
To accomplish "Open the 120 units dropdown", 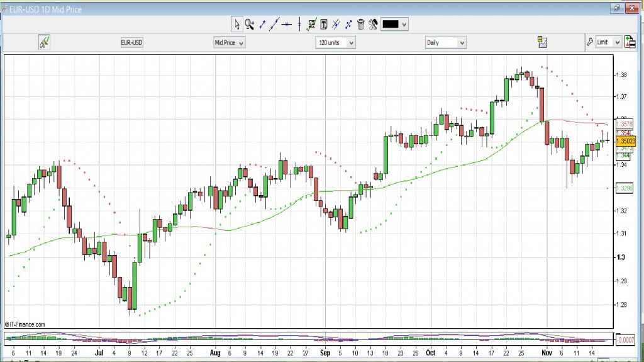I will (335, 42).
